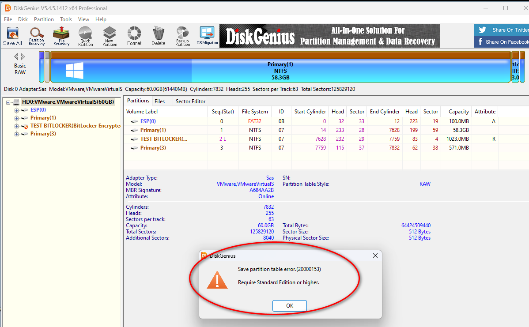Select HD0:VMware,VMwareVirtualS(60GB) in tree
This screenshot has height=327, width=529.
[x=68, y=102]
